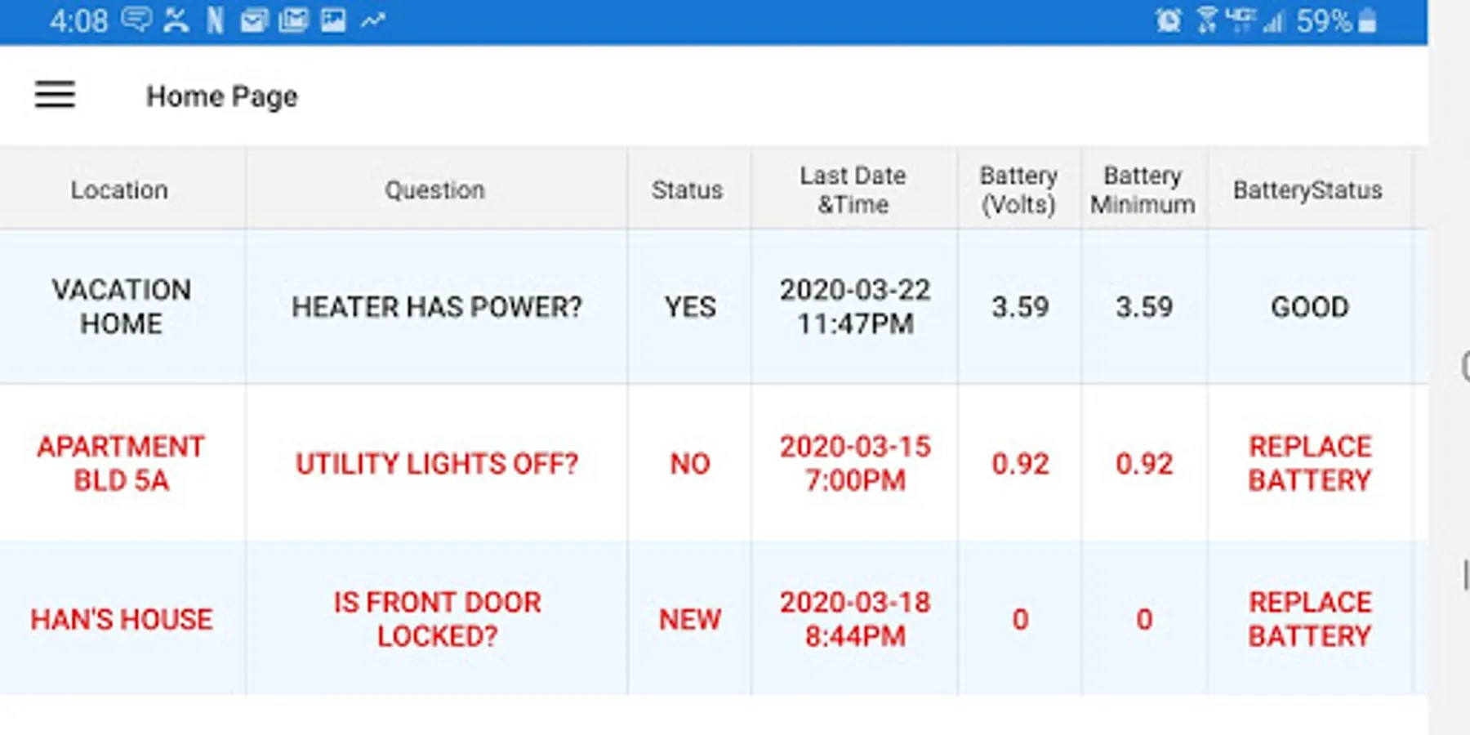The width and height of the screenshot is (1470, 735).
Task: Tap the trending chart notification icon
Action: point(372,20)
